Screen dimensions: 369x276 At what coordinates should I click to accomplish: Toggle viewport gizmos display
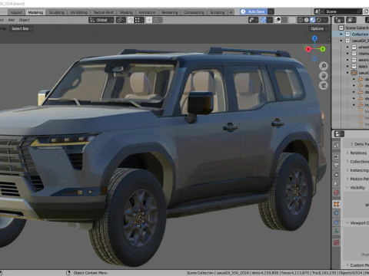[264, 20]
